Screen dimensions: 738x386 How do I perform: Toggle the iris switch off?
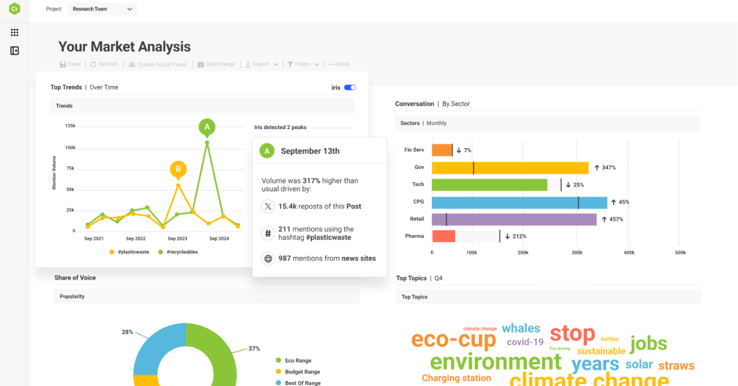350,87
